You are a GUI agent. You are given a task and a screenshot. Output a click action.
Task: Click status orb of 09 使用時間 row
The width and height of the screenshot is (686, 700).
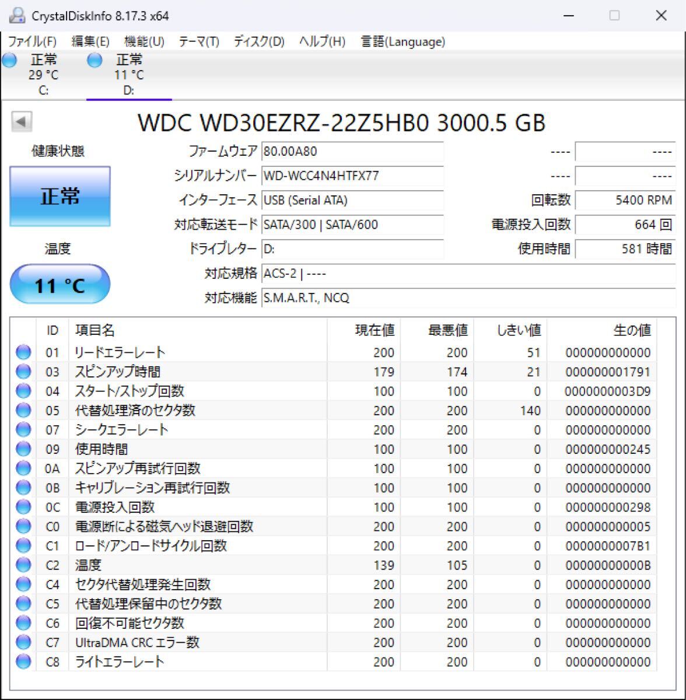pos(23,449)
